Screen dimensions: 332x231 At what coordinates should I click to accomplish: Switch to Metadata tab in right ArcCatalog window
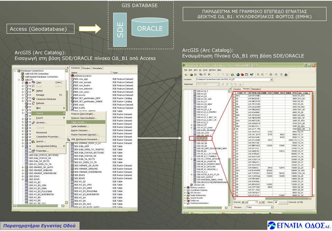256,89
